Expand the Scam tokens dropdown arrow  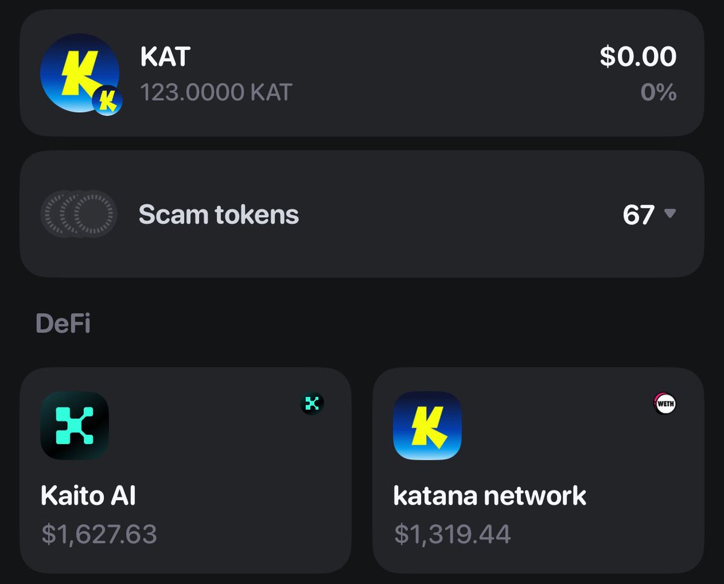tap(670, 214)
